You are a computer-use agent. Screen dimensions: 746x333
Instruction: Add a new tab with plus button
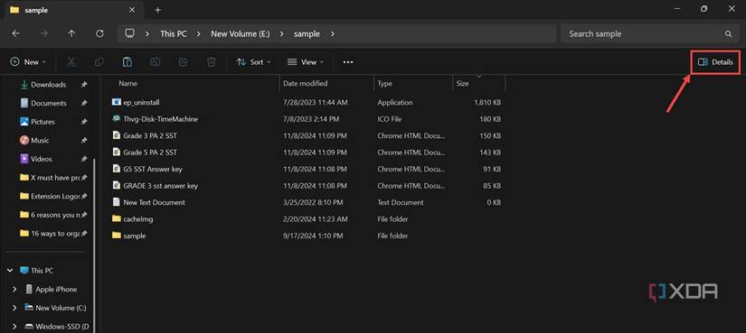click(158, 10)
